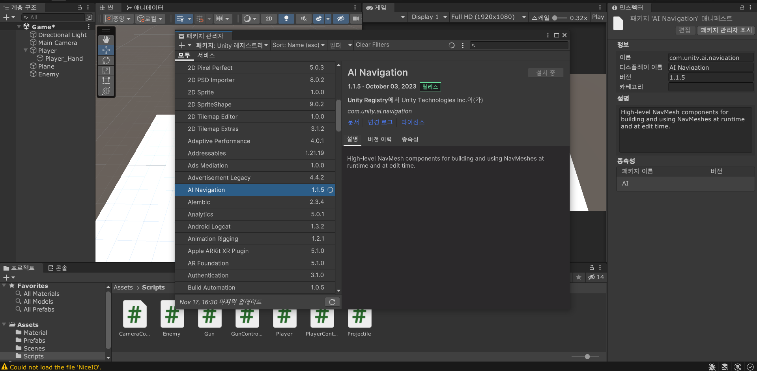
Task: Toggle debug mode bug icon in status bar
Action: point(712,367)
